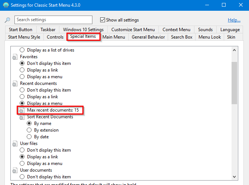Open the Windows 10 Settings tab
249x185 pixels.
click(83, 30)
